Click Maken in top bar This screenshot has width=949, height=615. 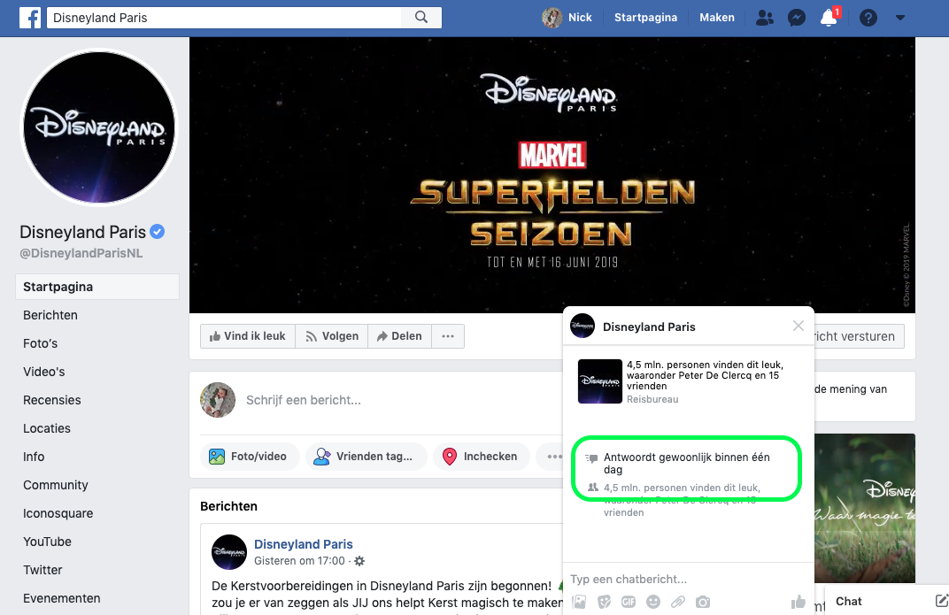717,18
